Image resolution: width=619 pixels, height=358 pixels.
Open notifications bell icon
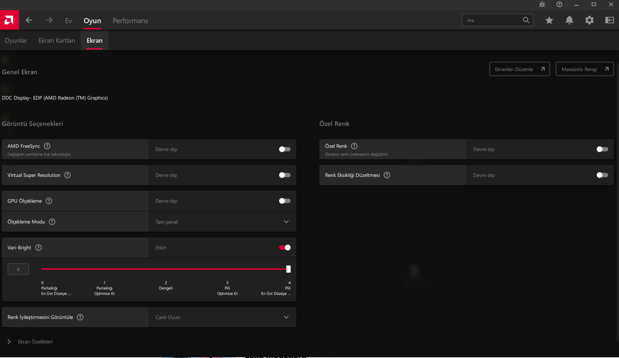pos(569,20)
